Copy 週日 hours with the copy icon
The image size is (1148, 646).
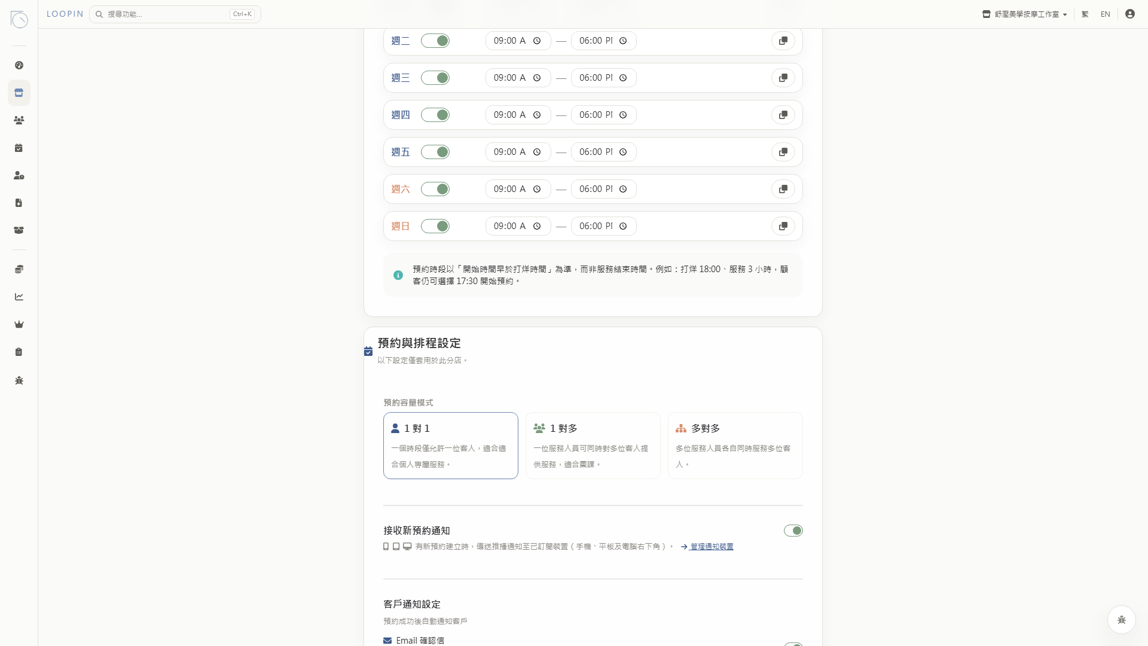click(x=783, y=226)
